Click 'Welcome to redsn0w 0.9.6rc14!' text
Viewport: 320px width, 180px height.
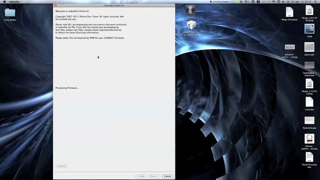click(x=72, y=11)
